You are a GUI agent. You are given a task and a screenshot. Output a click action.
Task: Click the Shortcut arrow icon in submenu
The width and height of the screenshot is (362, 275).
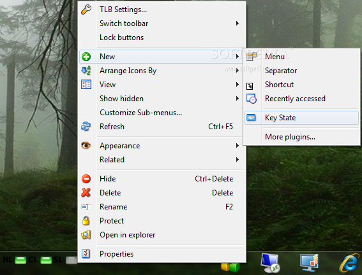[250, 86]
